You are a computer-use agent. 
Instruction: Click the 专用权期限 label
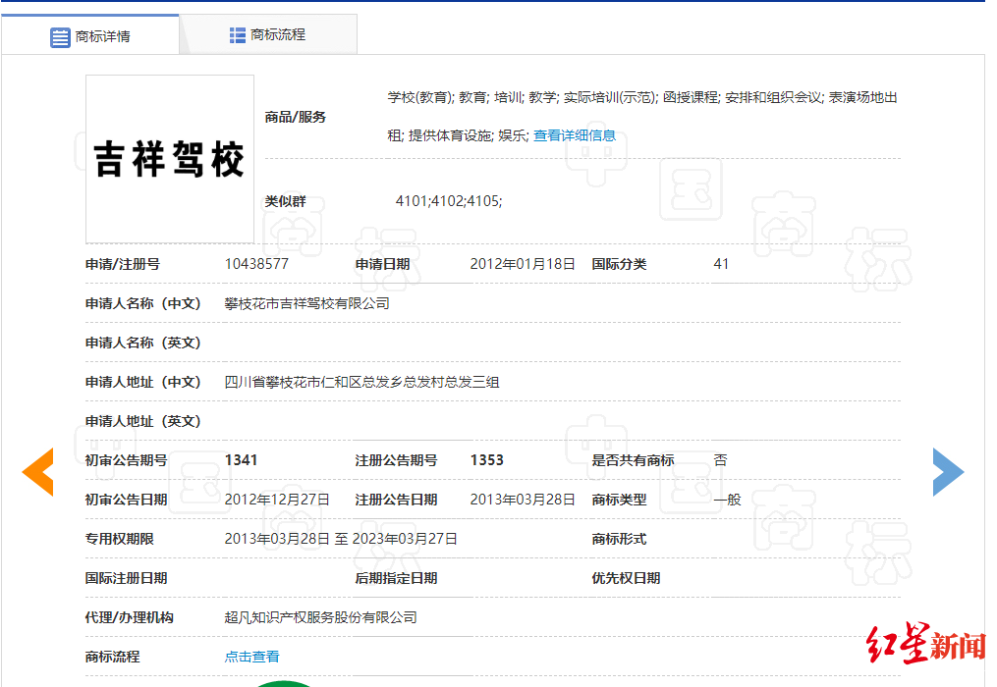pyautogui.click(x=120, y=539)
